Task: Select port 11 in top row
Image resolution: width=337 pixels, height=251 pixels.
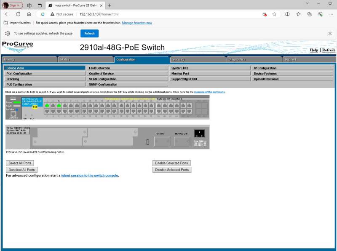Action: (77, 106)
